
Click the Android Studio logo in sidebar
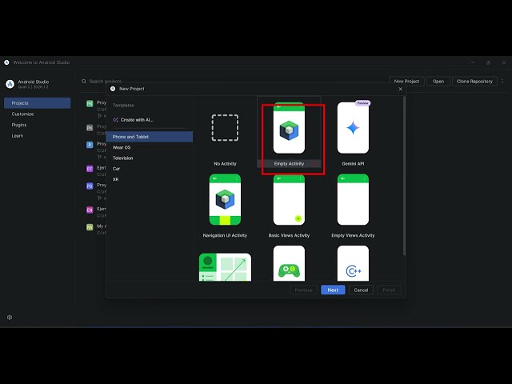[x=10, y=84]
